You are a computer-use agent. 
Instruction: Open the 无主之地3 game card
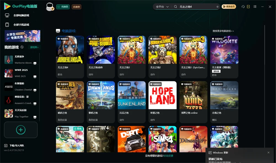[132, 57]
